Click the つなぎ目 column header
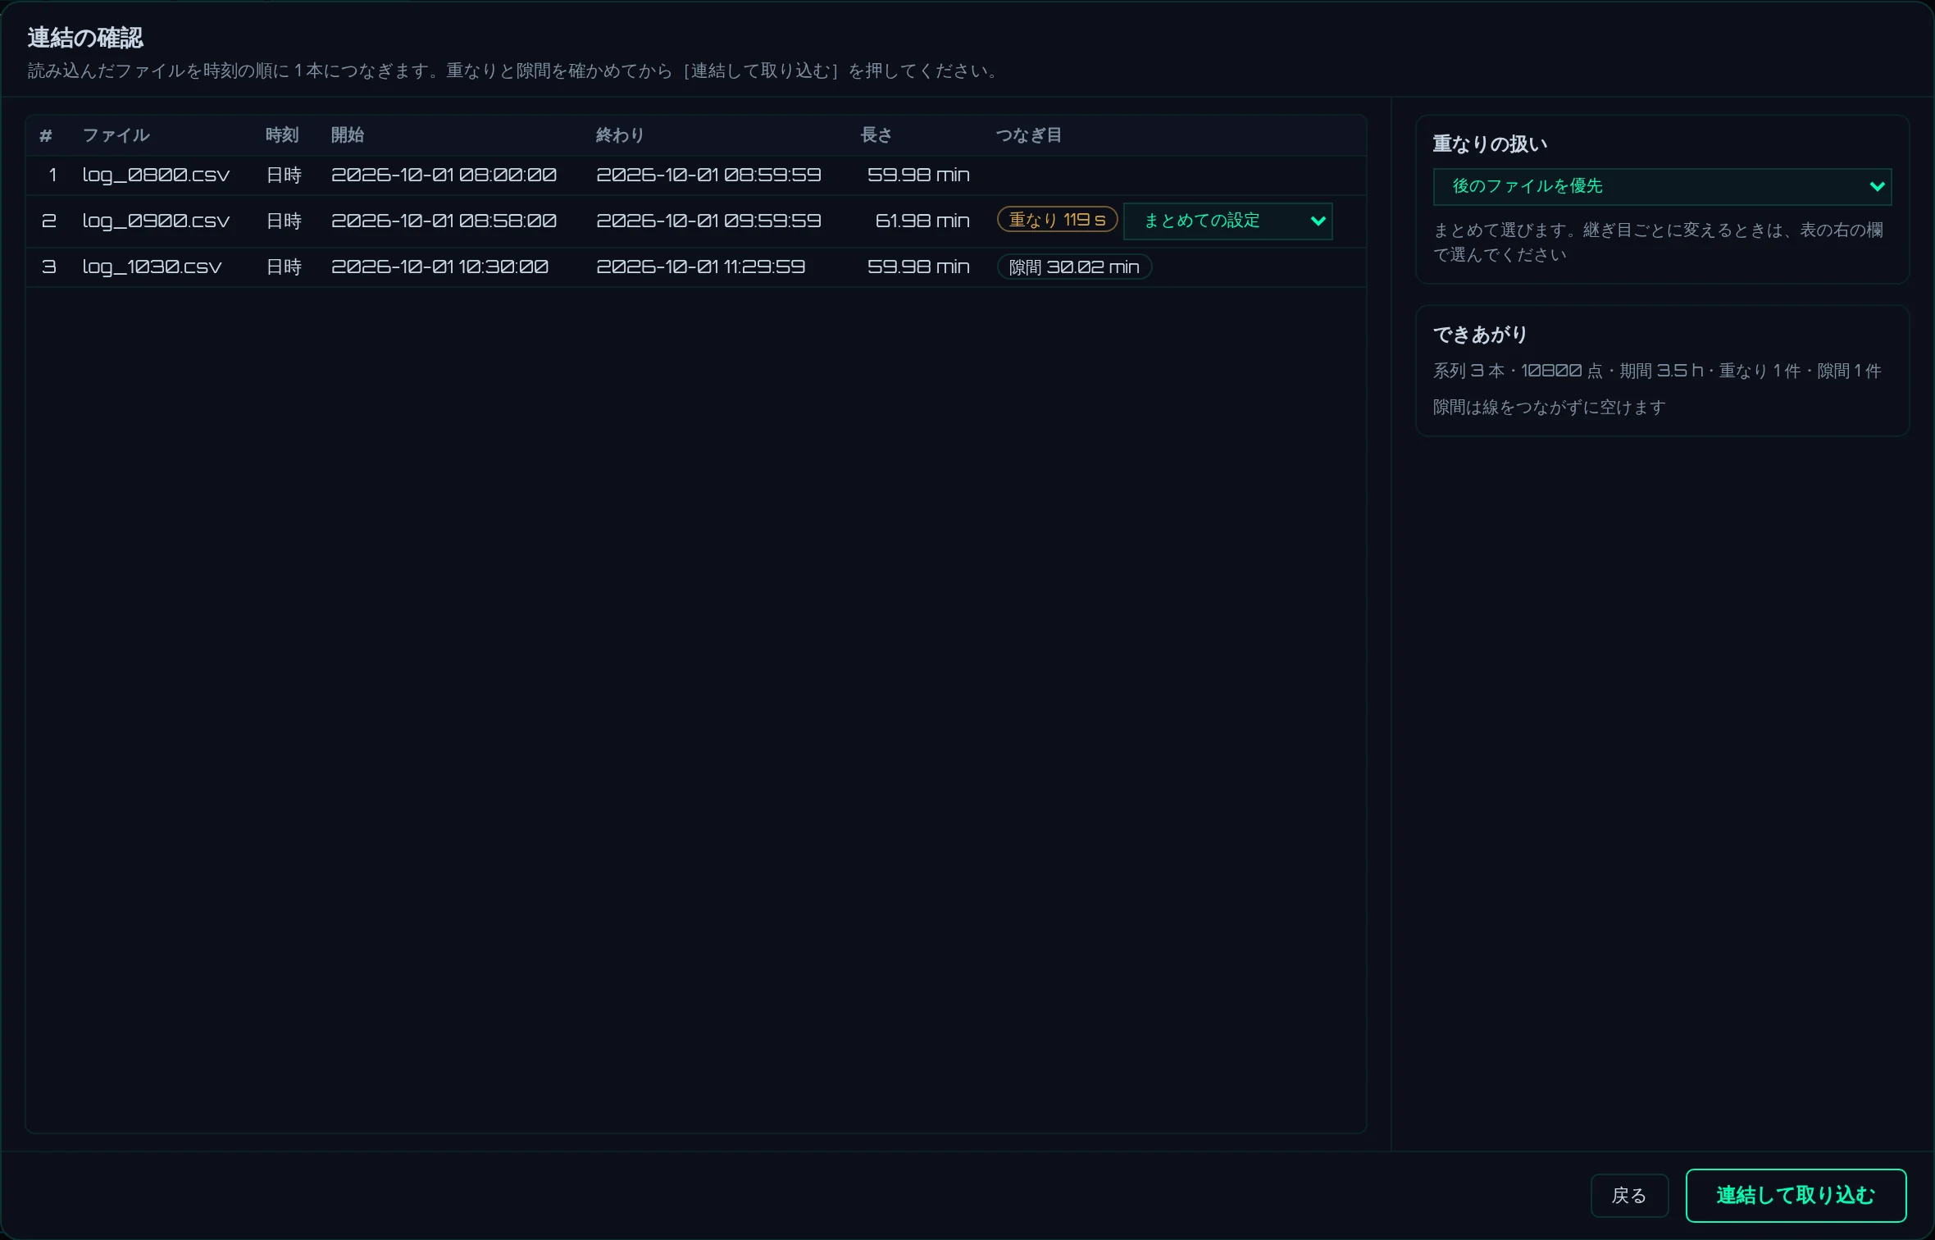This screenshot has height=1240, width=1935. [1029, 134]
